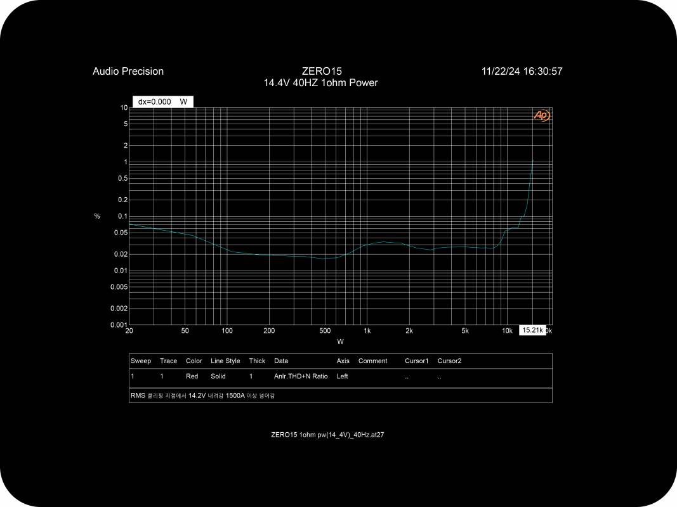Click the Comment column header
Image resolution: width=677 pixels, height=507 pixels.
372,361
